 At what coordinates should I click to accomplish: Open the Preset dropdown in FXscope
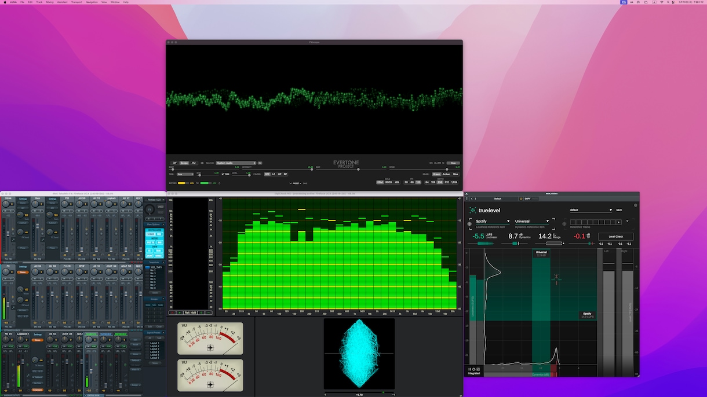(296, 183)
